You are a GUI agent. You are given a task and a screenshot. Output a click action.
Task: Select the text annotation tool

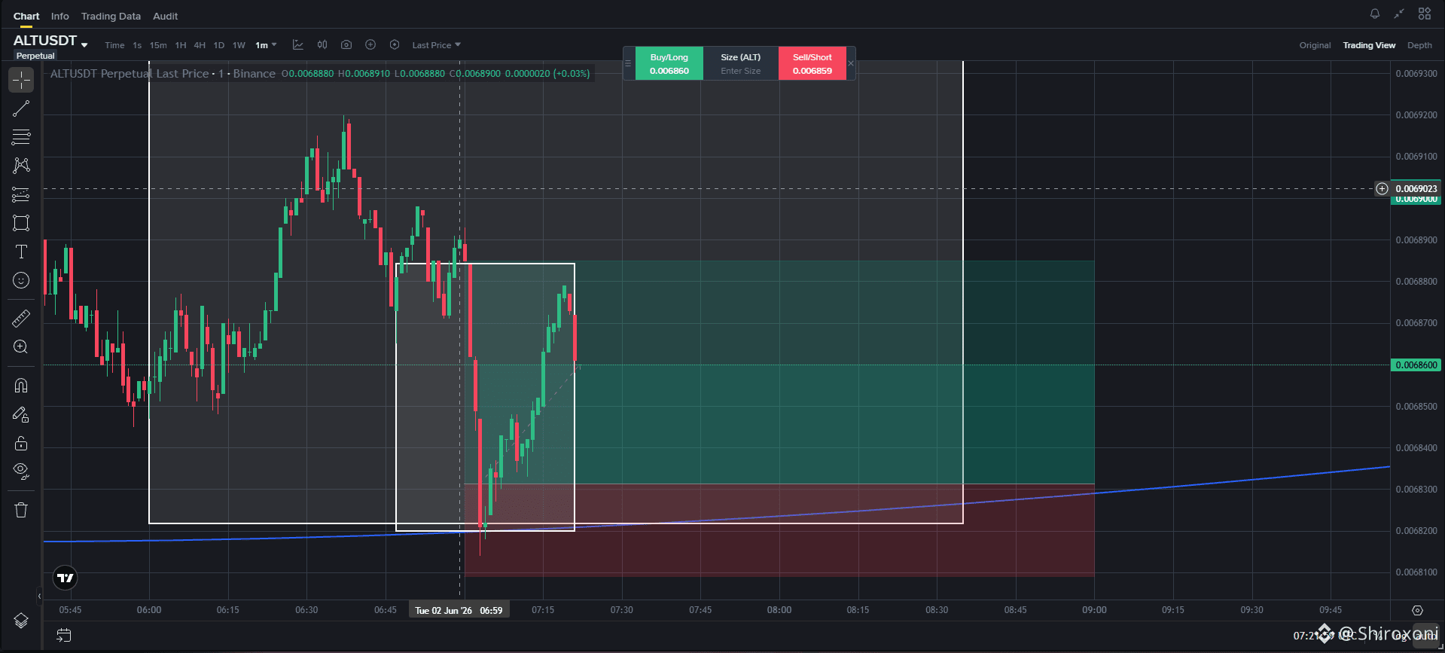21,252
